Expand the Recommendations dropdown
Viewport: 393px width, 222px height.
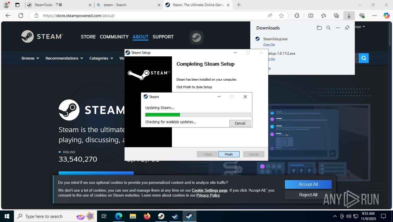coord(64,58)
